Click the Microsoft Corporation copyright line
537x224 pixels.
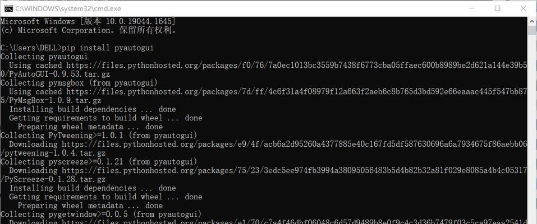click(88, 30)
